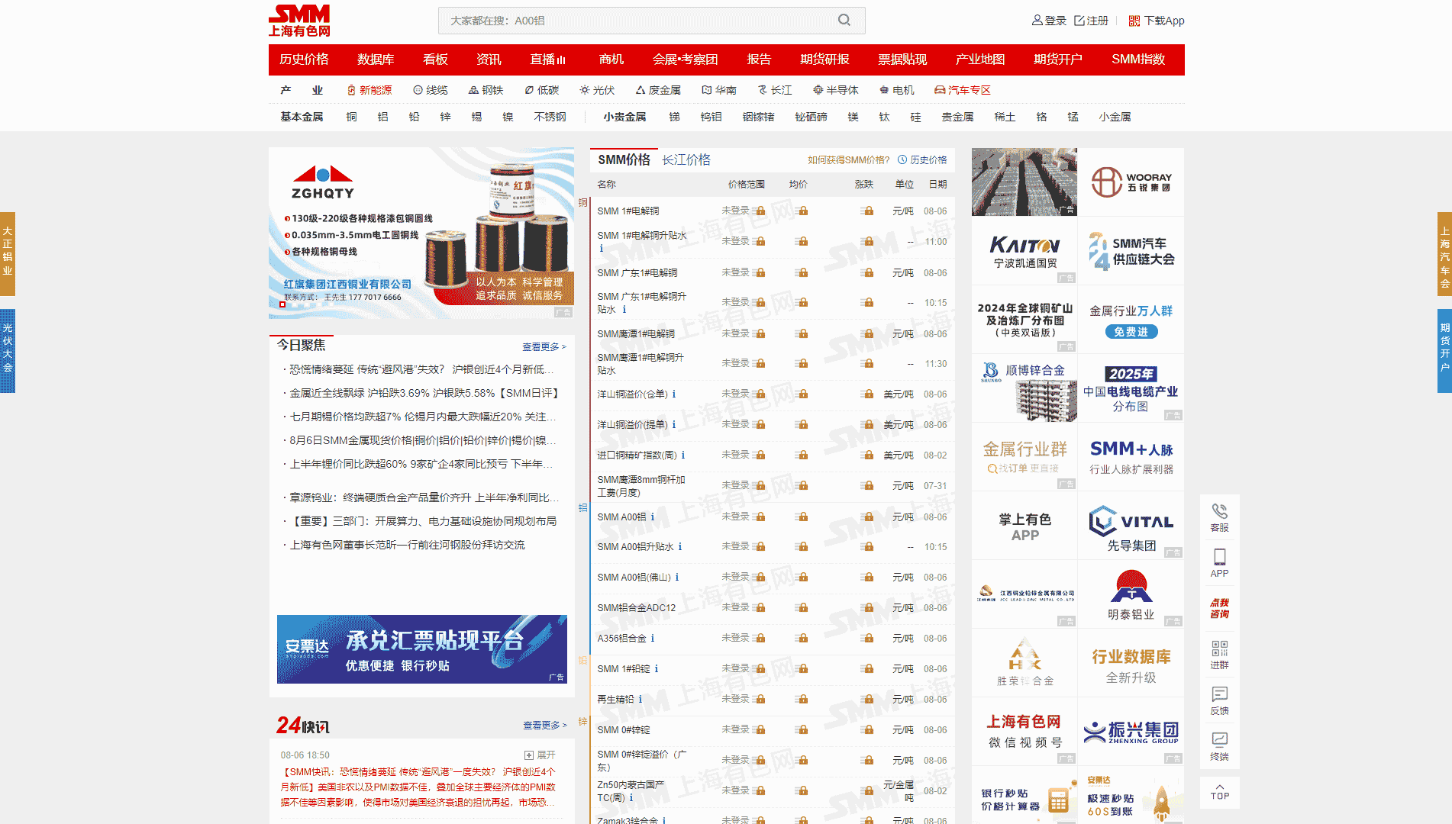Click the 如何获得SMM价格? link
The width and height of the screenshot is (1452, 824).
(x=849, y=159)
